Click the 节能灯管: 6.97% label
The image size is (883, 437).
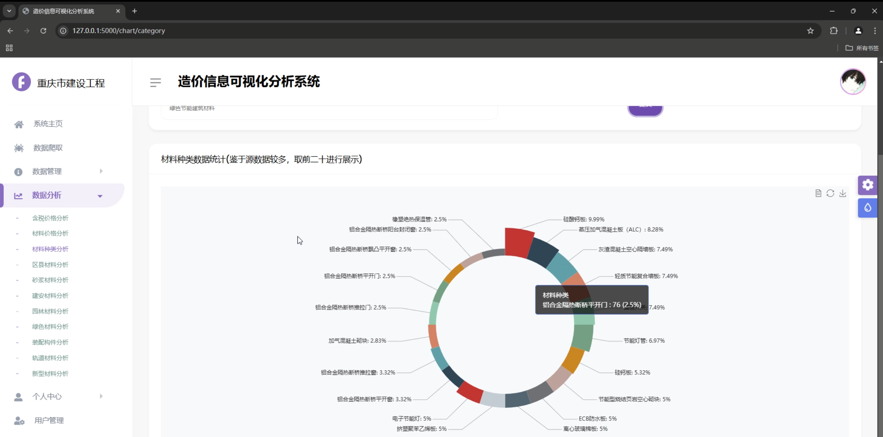[644, 341]
